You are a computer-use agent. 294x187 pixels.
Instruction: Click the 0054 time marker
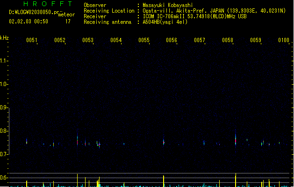(116, 40)
